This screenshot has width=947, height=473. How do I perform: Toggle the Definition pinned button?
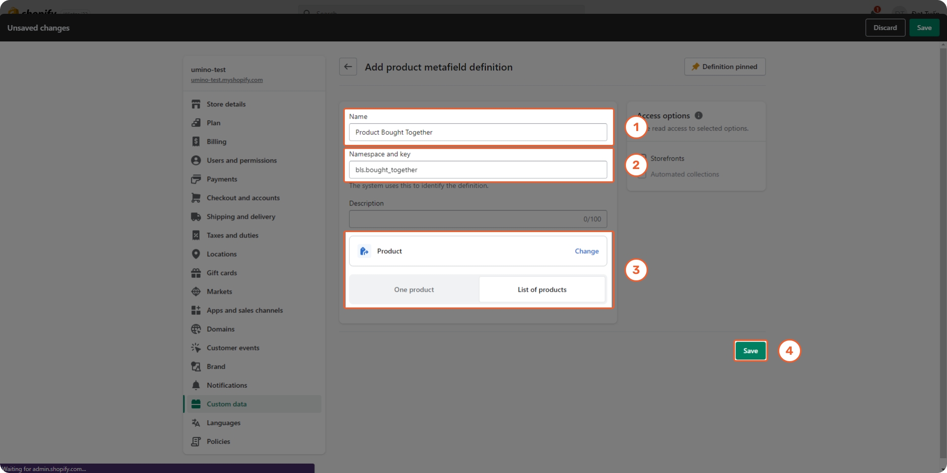click(x=725, y=67)
